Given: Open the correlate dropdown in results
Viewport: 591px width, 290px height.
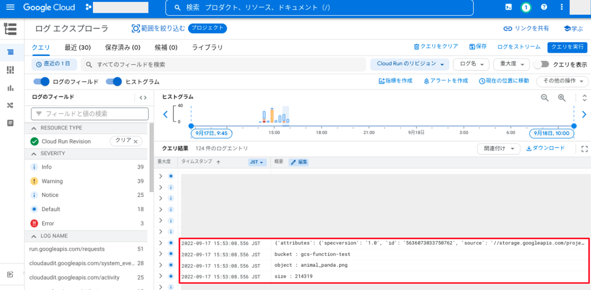Looking at the screenshot, I should [x=498, y=148].
